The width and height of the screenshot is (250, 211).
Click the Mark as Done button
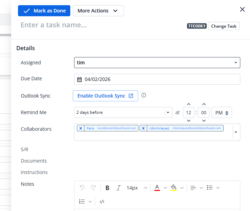coord(44,11)
